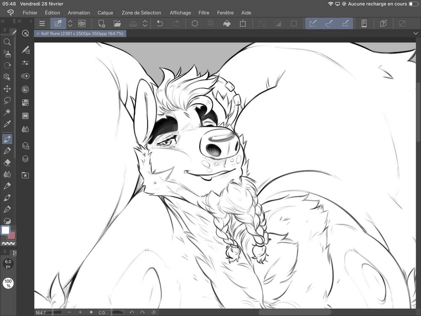Open the Aide menu
Image resolution: width=421 pixels, height=316 pixels.
246,13
